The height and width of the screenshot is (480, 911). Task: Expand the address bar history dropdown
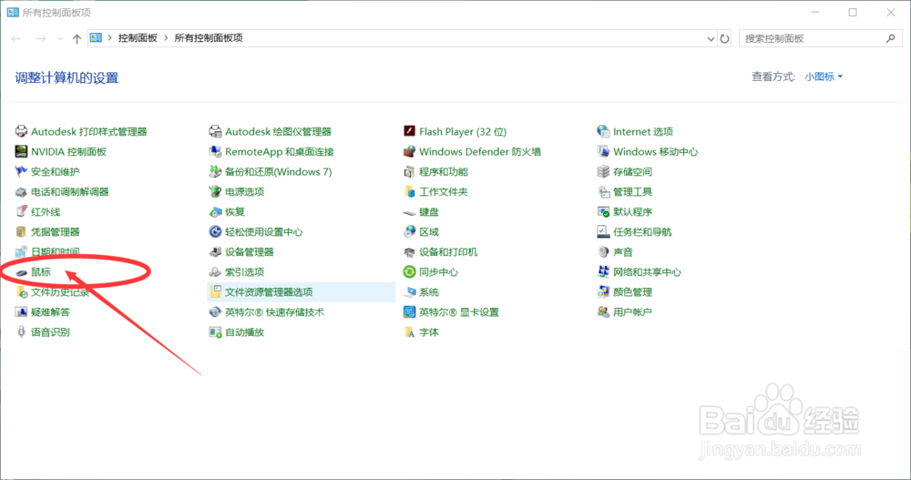711,39
